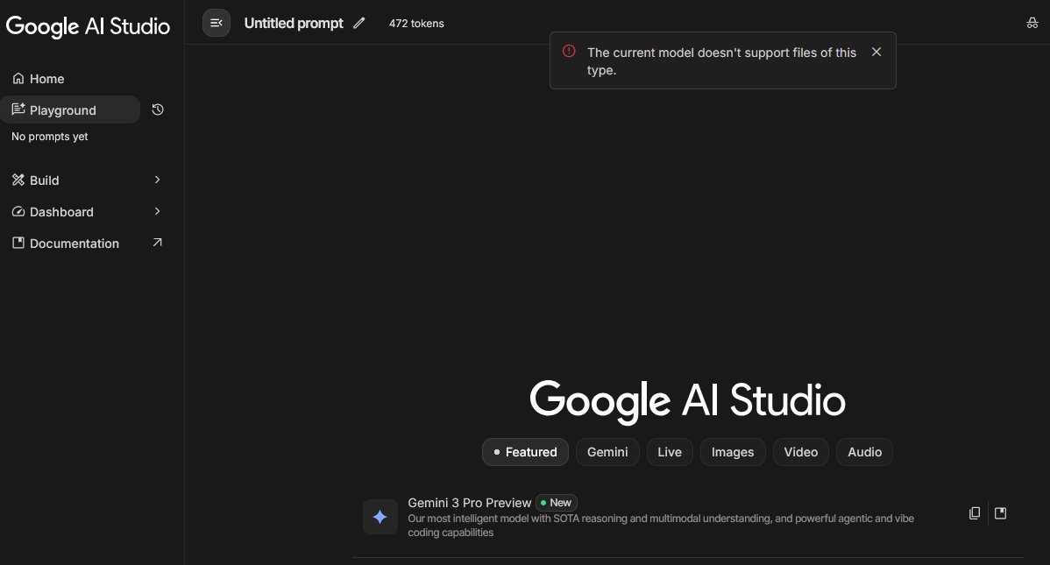Click the Untitled prompt title
This screenshot has height=565, width=1050.
click(x=294, y=23)
